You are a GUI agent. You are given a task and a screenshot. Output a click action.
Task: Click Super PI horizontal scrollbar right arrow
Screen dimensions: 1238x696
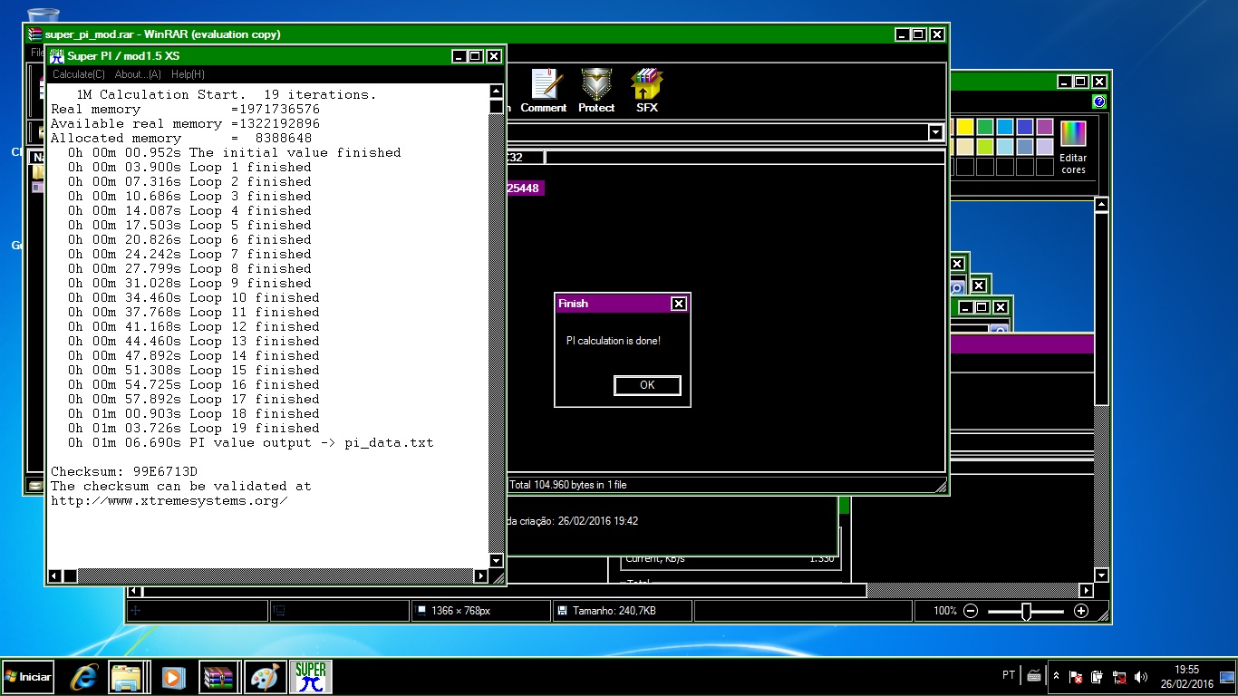[x=481, y=575]
